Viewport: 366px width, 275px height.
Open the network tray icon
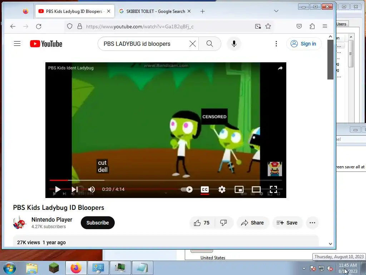321,269
